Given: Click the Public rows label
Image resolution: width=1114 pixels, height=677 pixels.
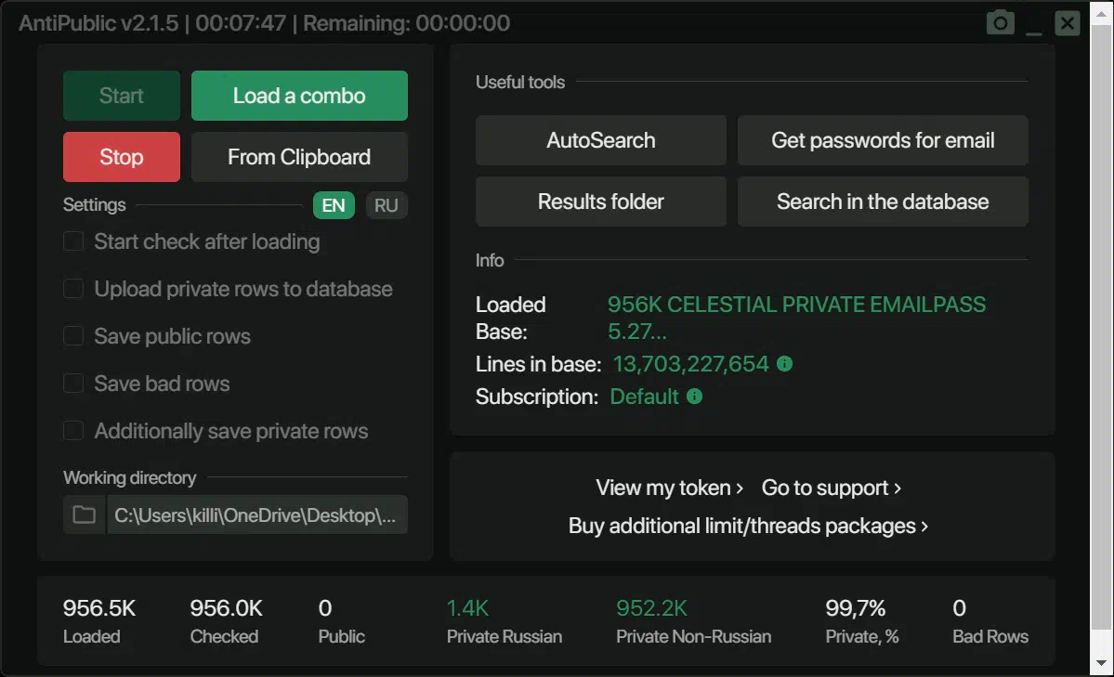Looking at the screenshot, I should (341, 636).
